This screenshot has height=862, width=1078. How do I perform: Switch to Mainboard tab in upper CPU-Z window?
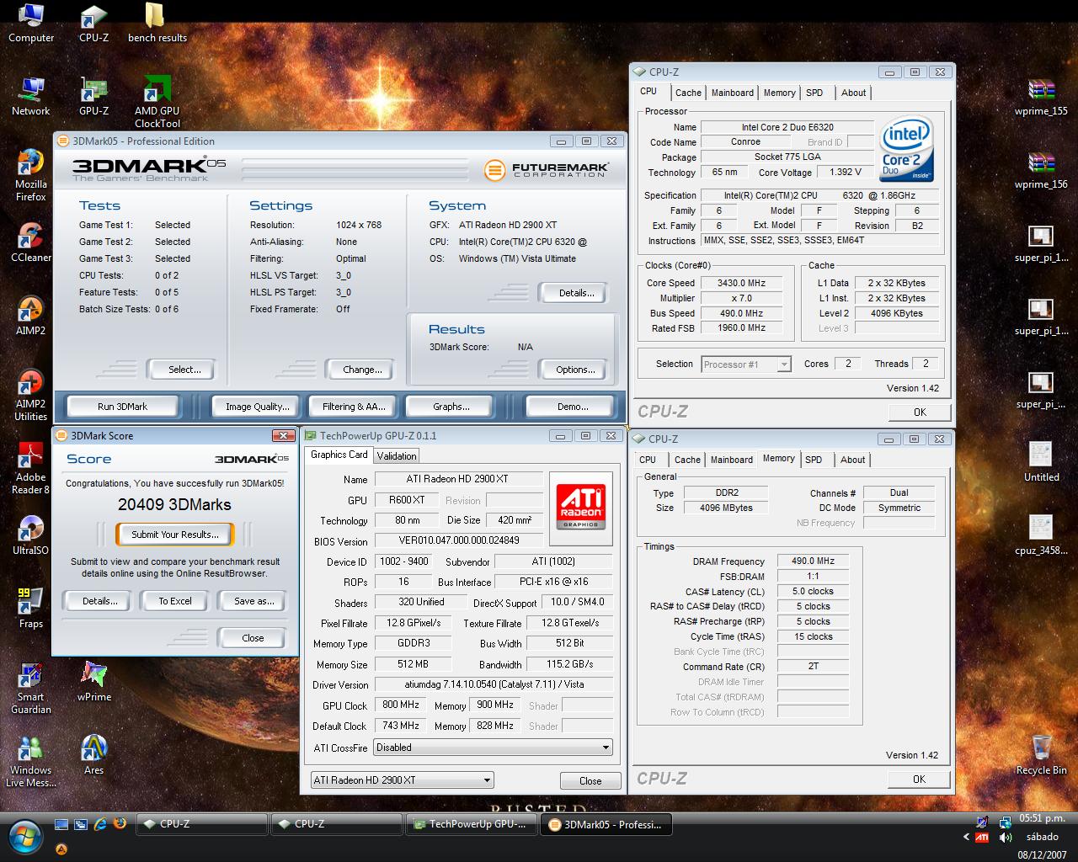[732, 93]
